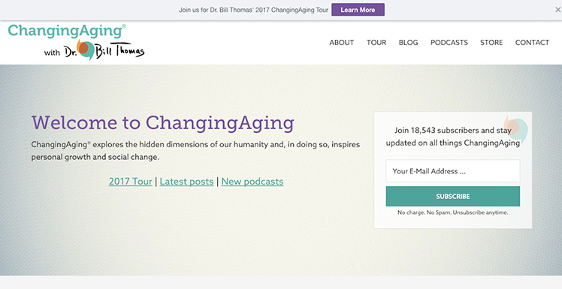The image size is (562, 289).
Task: Focus the Your E-Mail Address field
Action: point(453,171)
